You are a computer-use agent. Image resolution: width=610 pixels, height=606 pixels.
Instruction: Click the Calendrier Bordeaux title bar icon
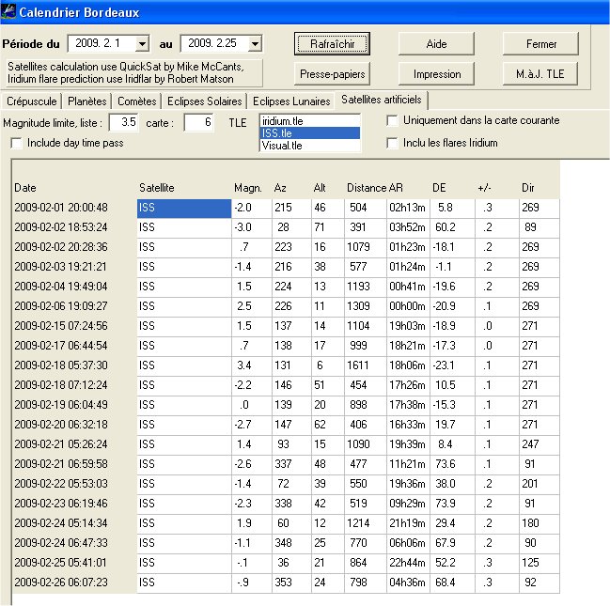coord(8,11)
